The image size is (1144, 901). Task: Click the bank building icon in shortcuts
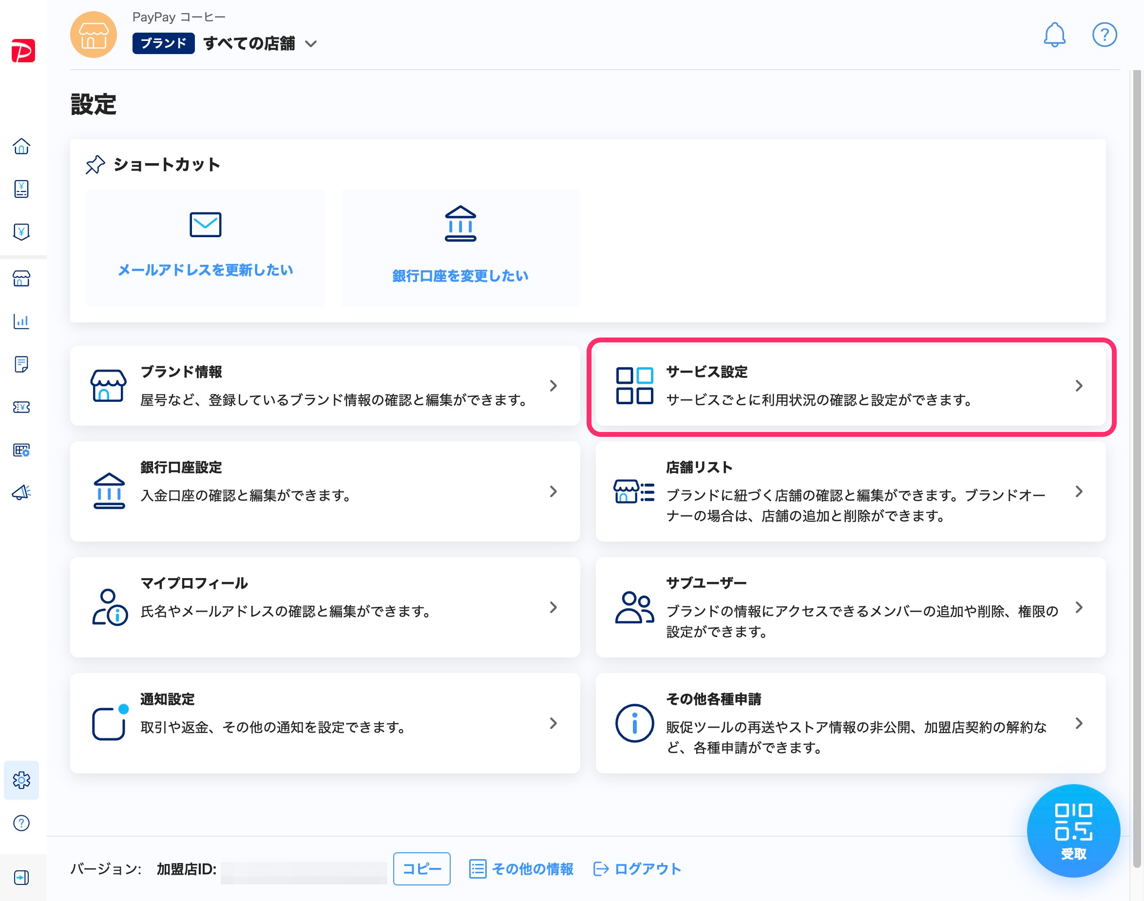click(x=460, y=224)
